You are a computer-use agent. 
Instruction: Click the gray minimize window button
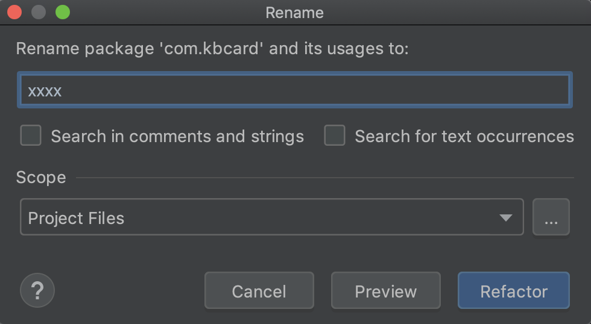(x=39, y=12)
